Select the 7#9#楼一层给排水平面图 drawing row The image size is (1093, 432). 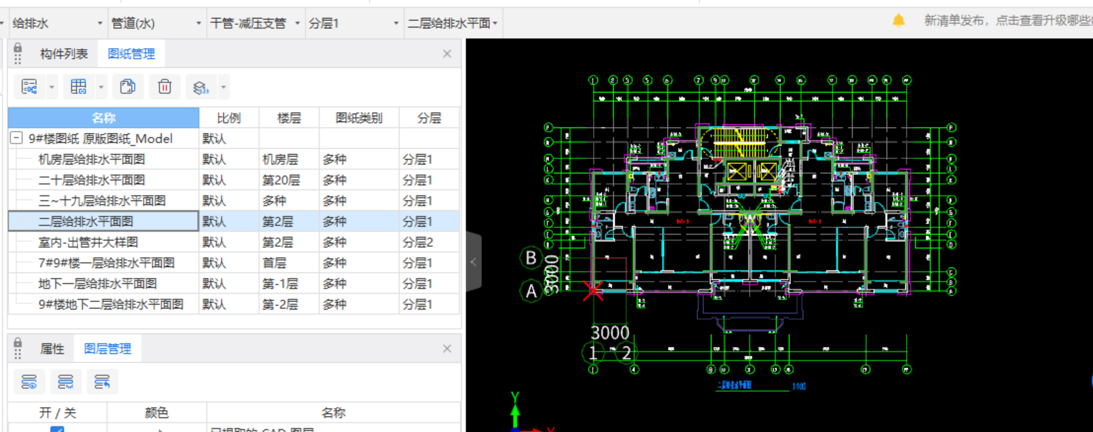pyautogui.click(x=234, y=262)
